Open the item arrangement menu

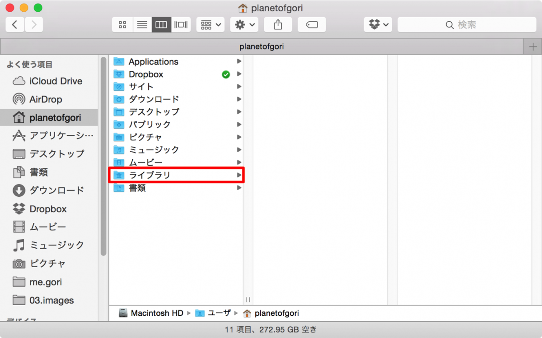[x=210, y=24]
